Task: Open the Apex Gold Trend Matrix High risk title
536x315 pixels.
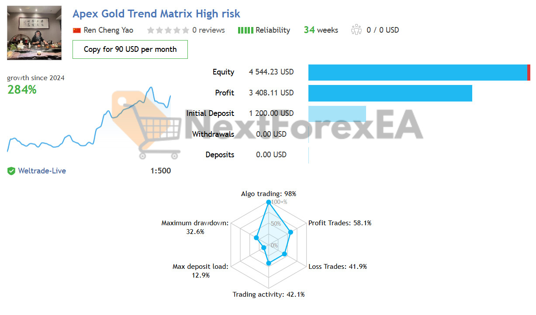Action: pyautogui.click(x=156, y=14)
